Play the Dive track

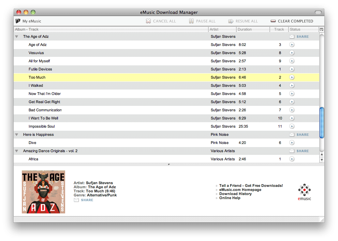[292, 143]
